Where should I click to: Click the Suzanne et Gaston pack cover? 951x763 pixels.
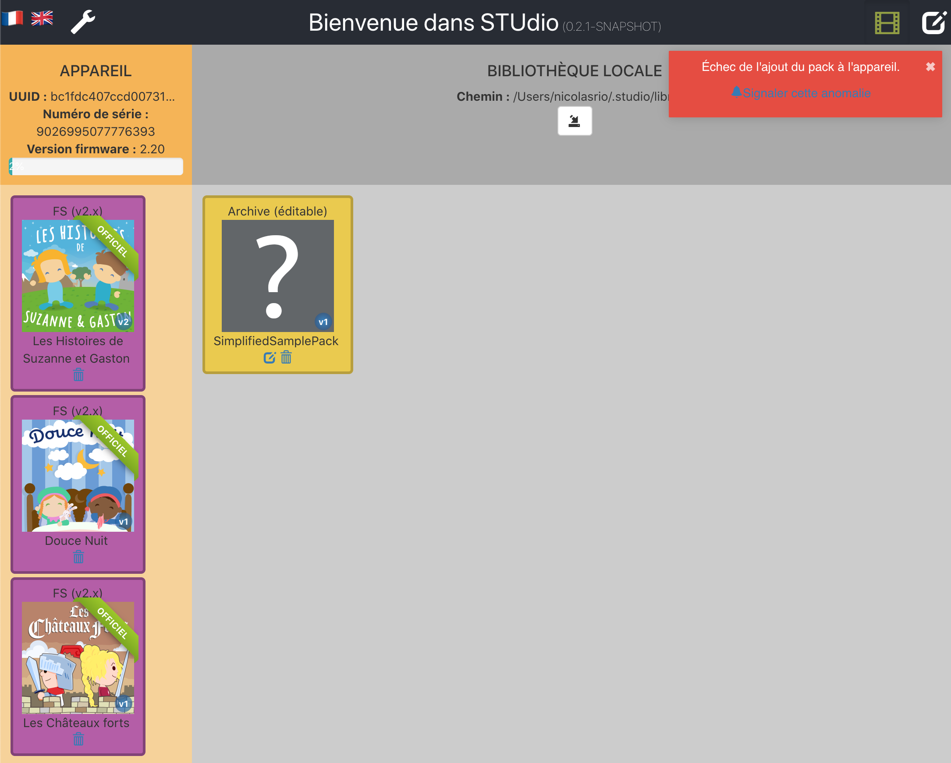point(78,276)
